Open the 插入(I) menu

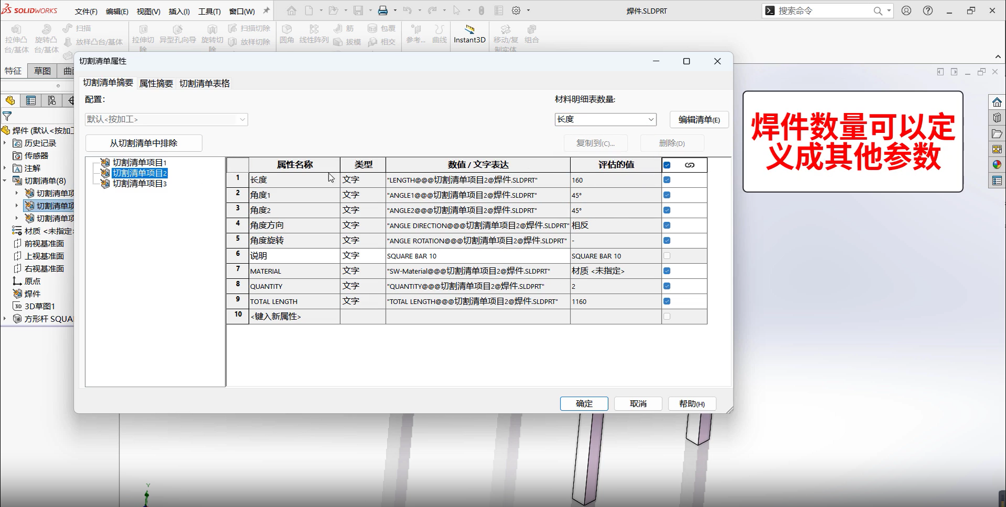click(179, 11)
